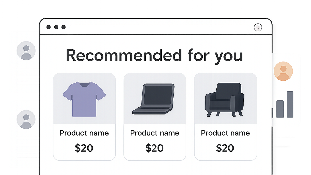
Task: Click the first of the three window dots
Action: (x=48, y=27)
